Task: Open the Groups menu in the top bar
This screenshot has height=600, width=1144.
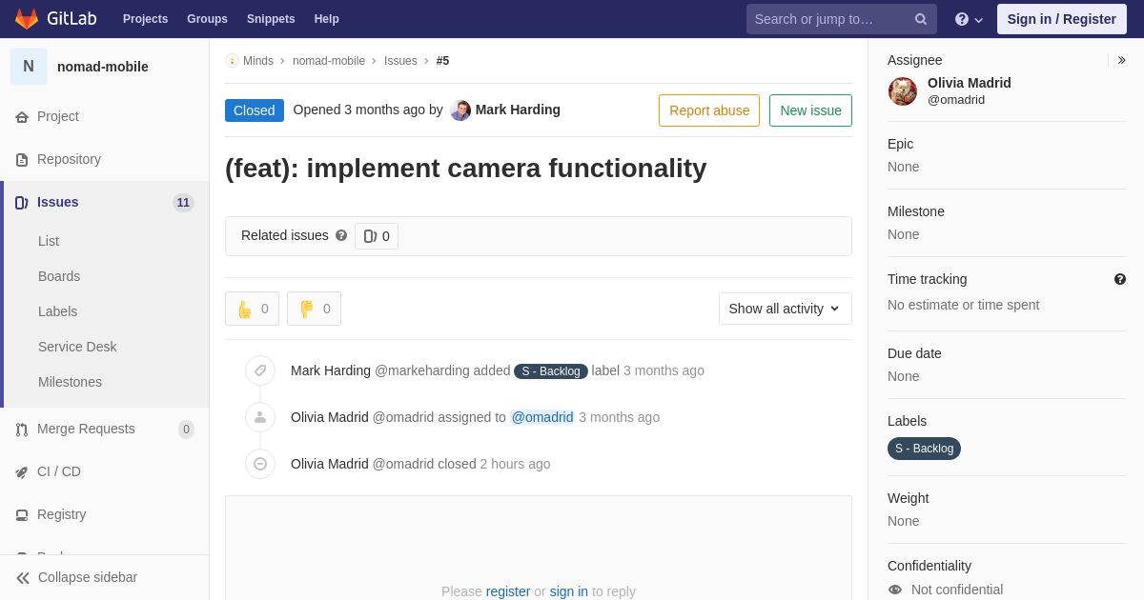Action: click(207, 19)
